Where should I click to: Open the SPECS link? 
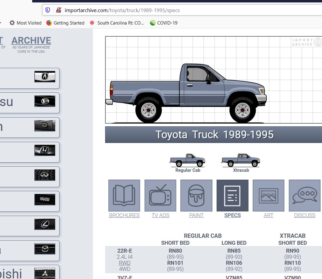point(232,215)
